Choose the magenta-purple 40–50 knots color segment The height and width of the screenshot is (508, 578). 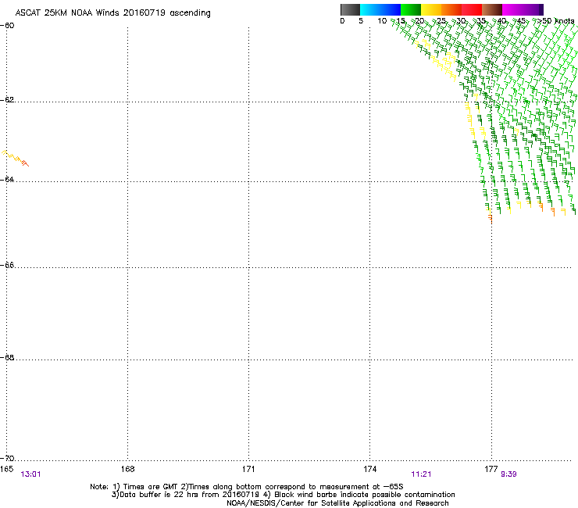(523, 9)
